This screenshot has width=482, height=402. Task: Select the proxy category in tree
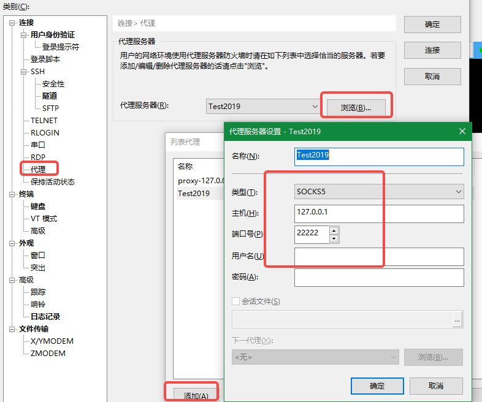(38, 169)
